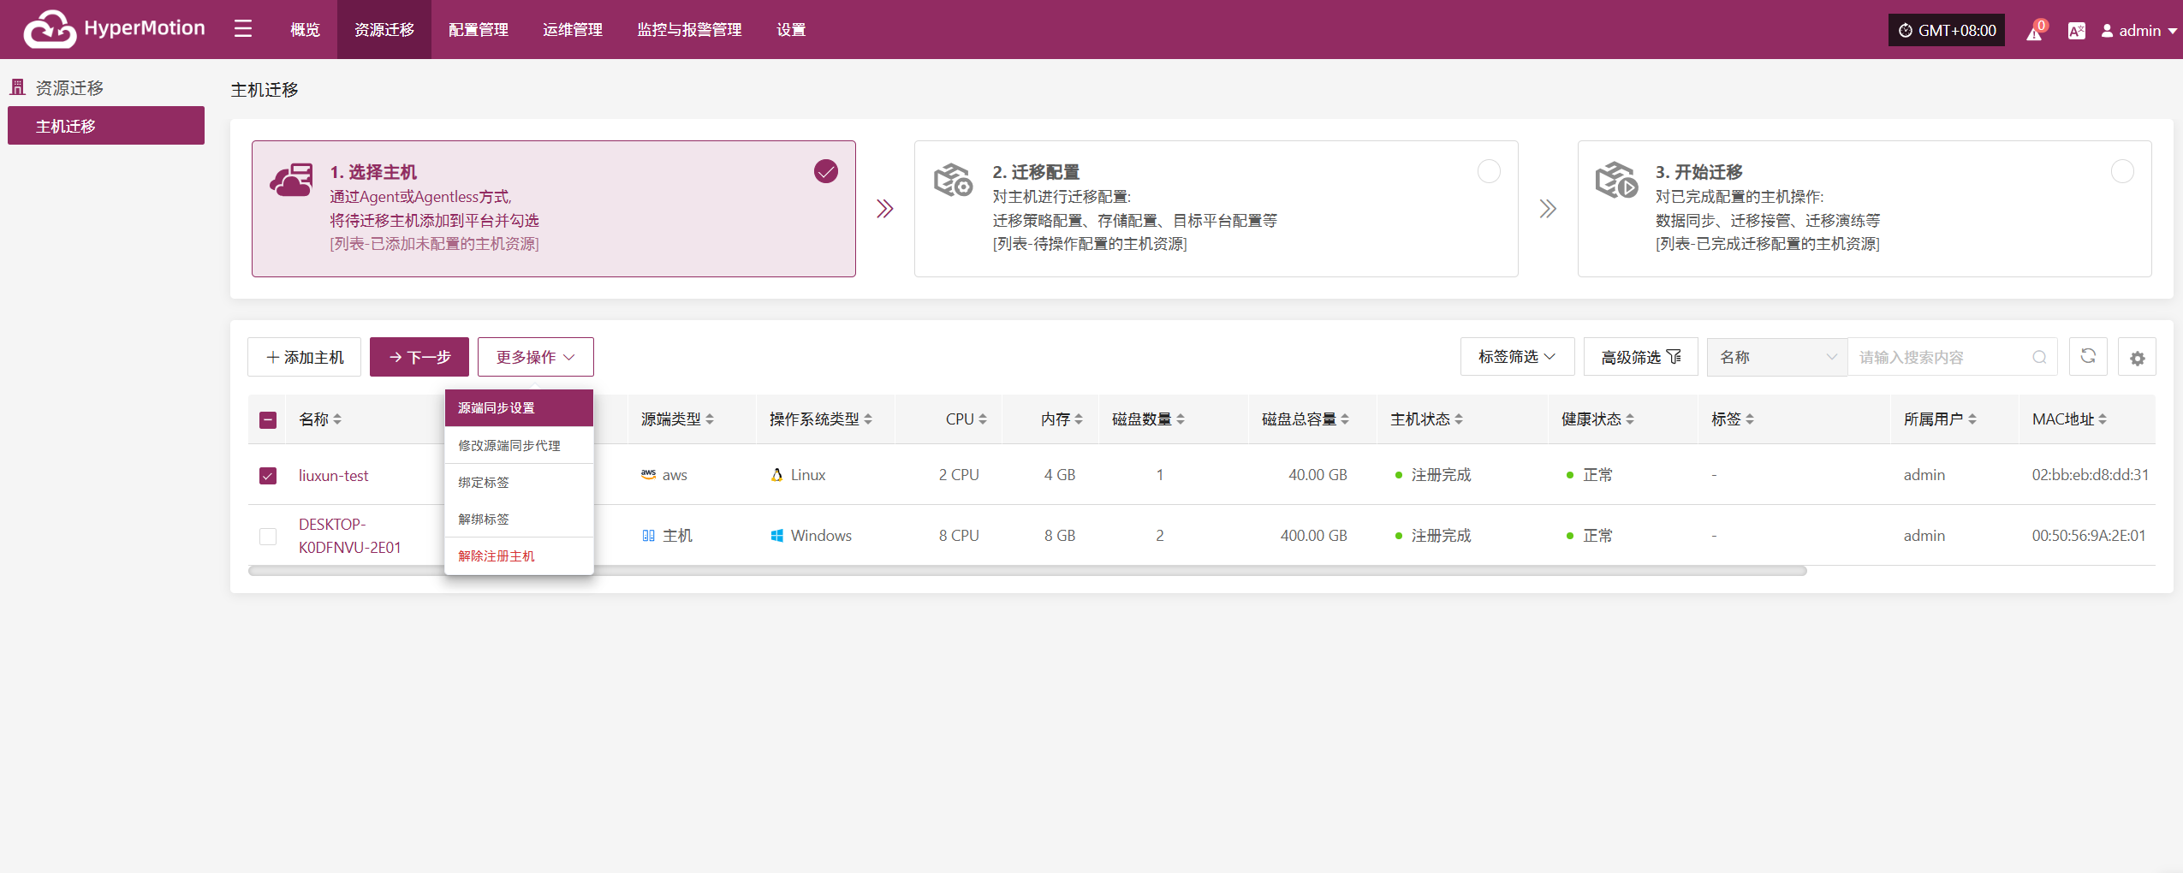Select step 1 选择主机 check circle
Image resolution: width=2183 pixels, height=873 pixels.
pyautogui.click(x=826, y=171)
